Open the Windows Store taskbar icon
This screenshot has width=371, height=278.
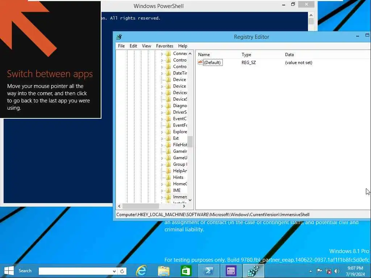tap(186, 271)
